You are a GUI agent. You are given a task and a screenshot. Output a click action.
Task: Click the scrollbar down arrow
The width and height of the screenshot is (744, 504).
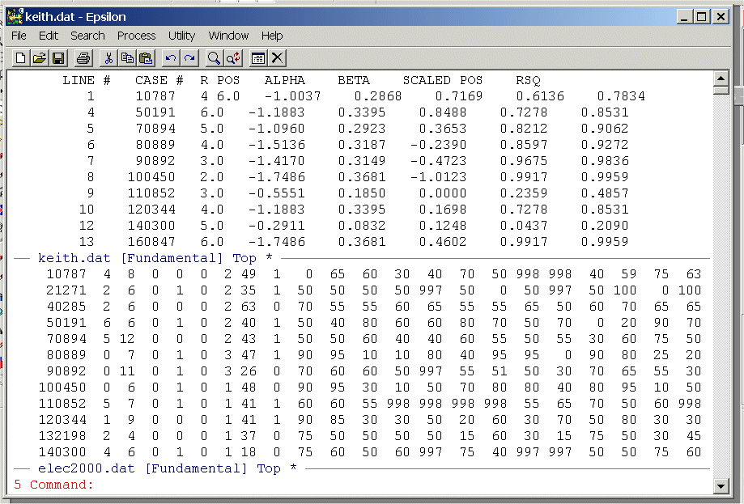point(720,485)
